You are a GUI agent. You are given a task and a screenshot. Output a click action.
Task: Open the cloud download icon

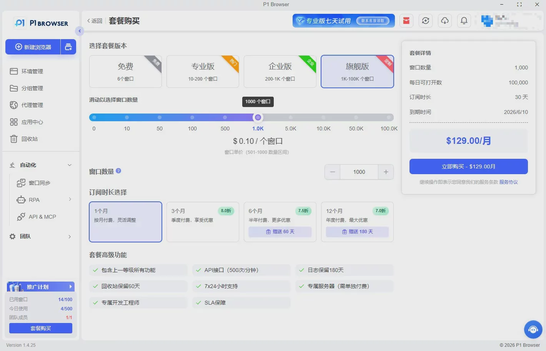tap(445, 21)
